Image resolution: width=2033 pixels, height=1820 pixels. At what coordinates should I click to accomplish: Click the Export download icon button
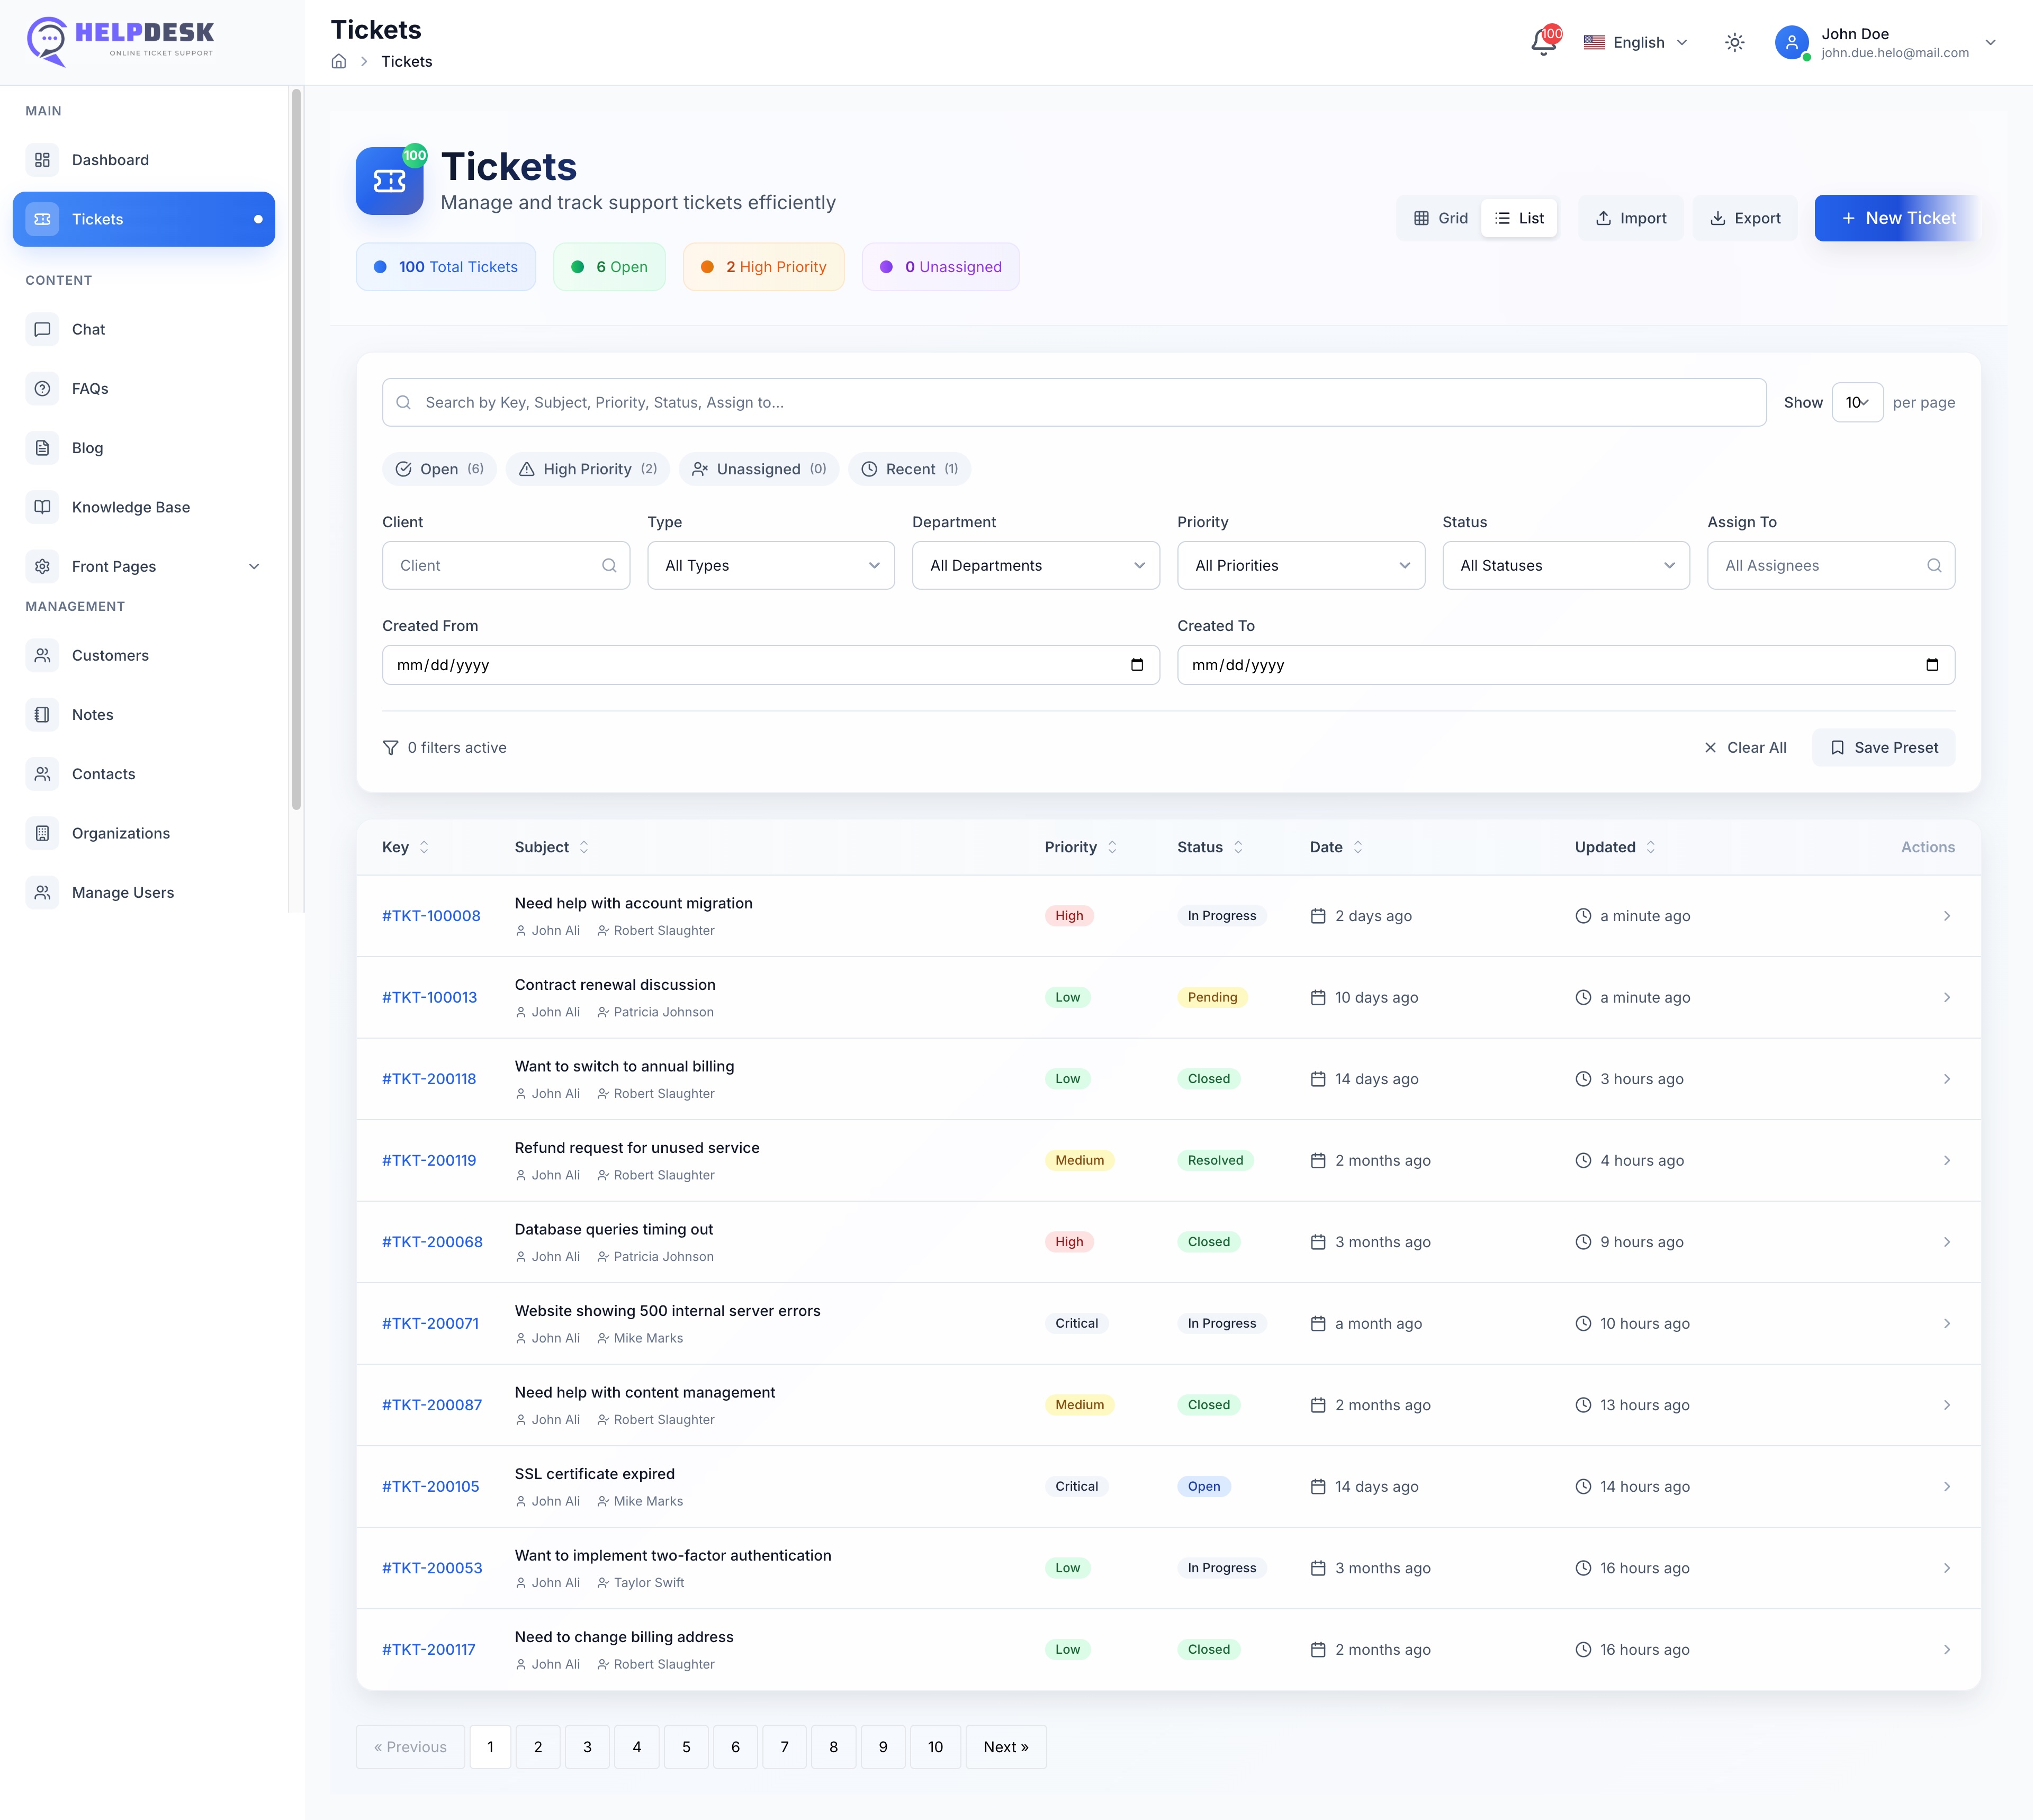point(1745,218)
